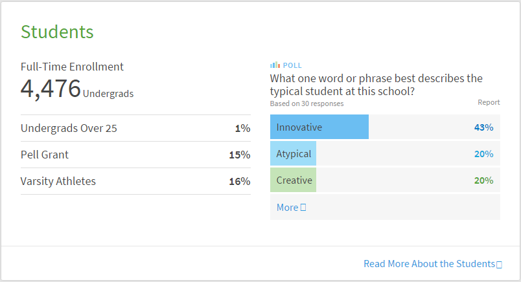Click the arrow icon beside More
This screenshot has width=521, height=282.
pos(303,208)
